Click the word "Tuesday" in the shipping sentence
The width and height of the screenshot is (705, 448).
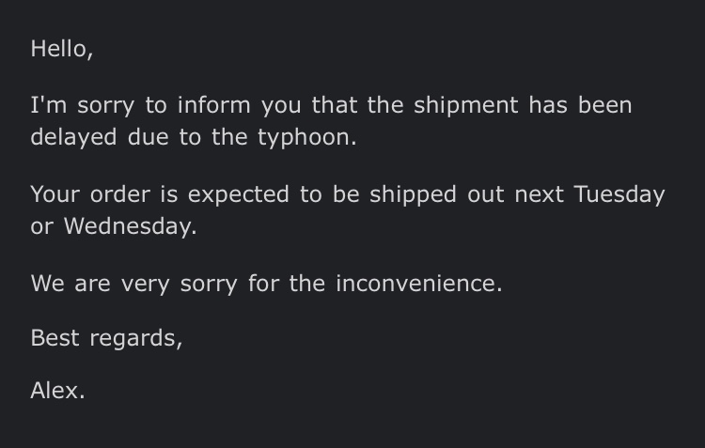click(619, 195)
